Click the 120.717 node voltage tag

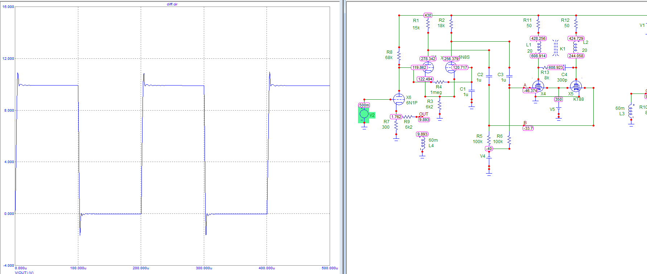460,67
